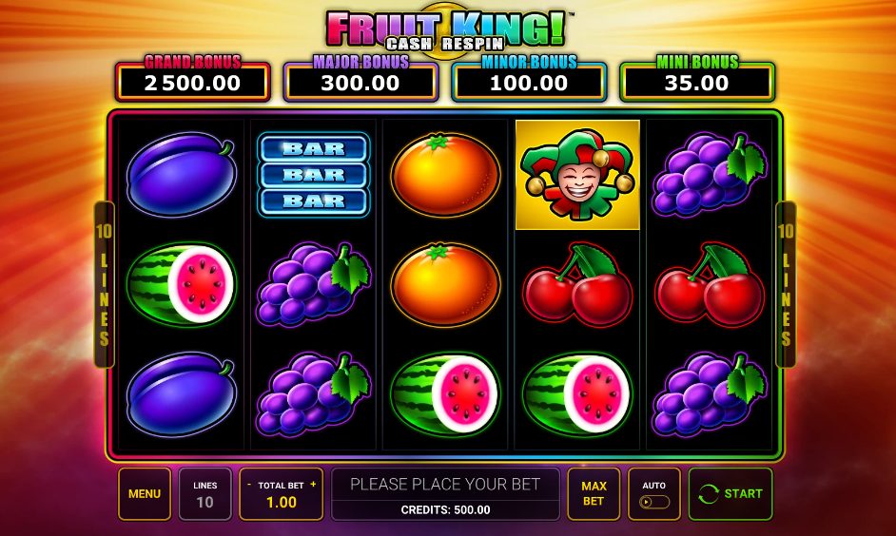Click the START spin button

730,494
